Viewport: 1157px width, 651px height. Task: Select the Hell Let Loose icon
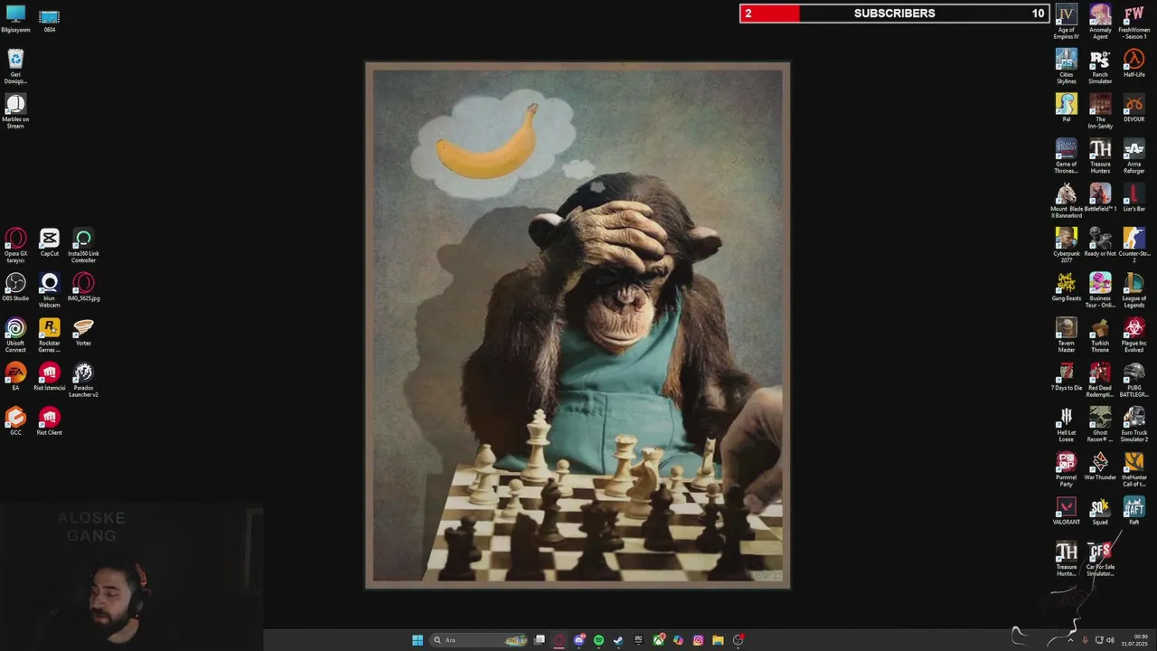pos(1067,424)
